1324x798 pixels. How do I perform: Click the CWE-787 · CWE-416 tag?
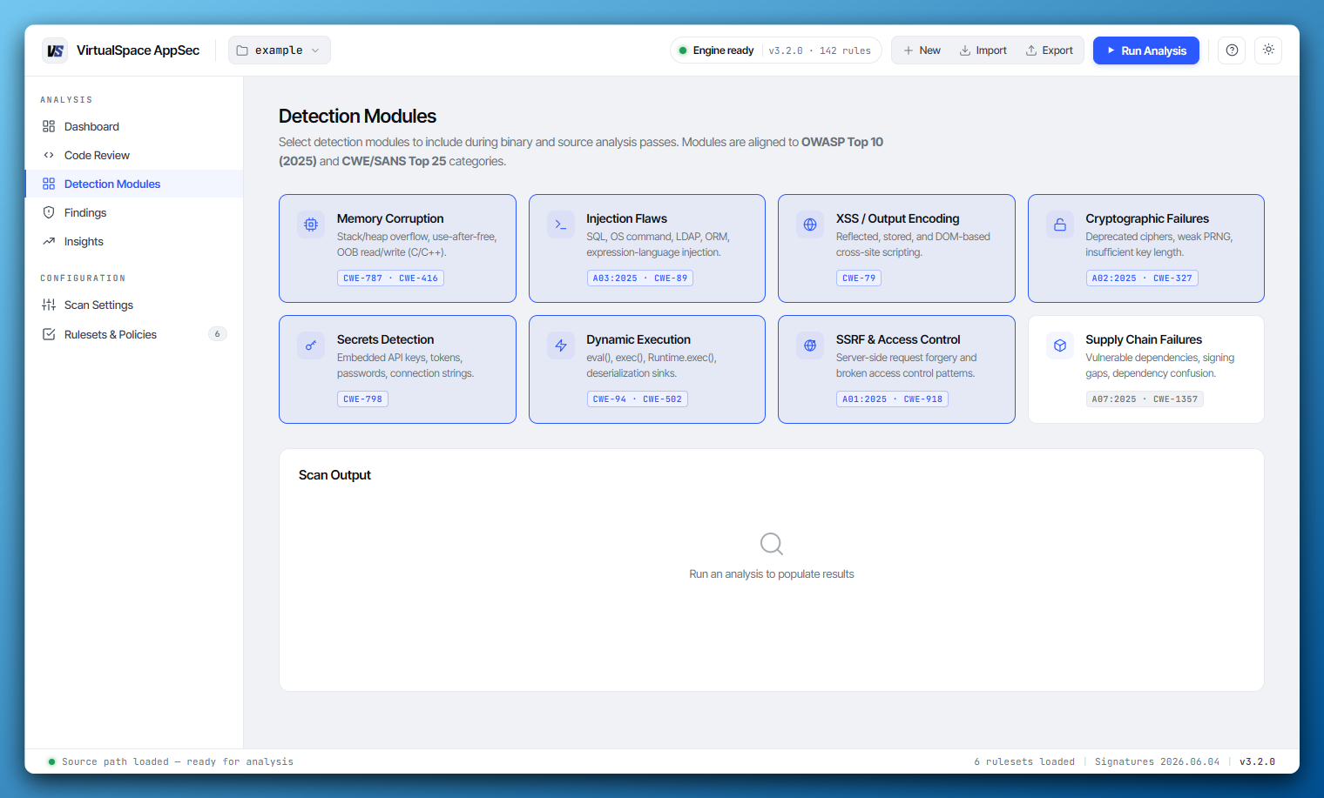[x=390, y=278]
